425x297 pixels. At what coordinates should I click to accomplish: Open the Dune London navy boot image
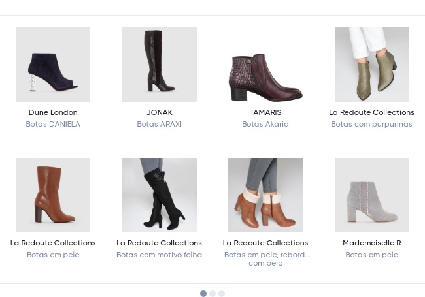coord(53,65)
